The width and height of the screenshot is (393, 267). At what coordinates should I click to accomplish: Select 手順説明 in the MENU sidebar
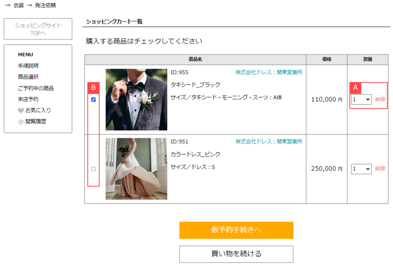(x=28, y=66)
